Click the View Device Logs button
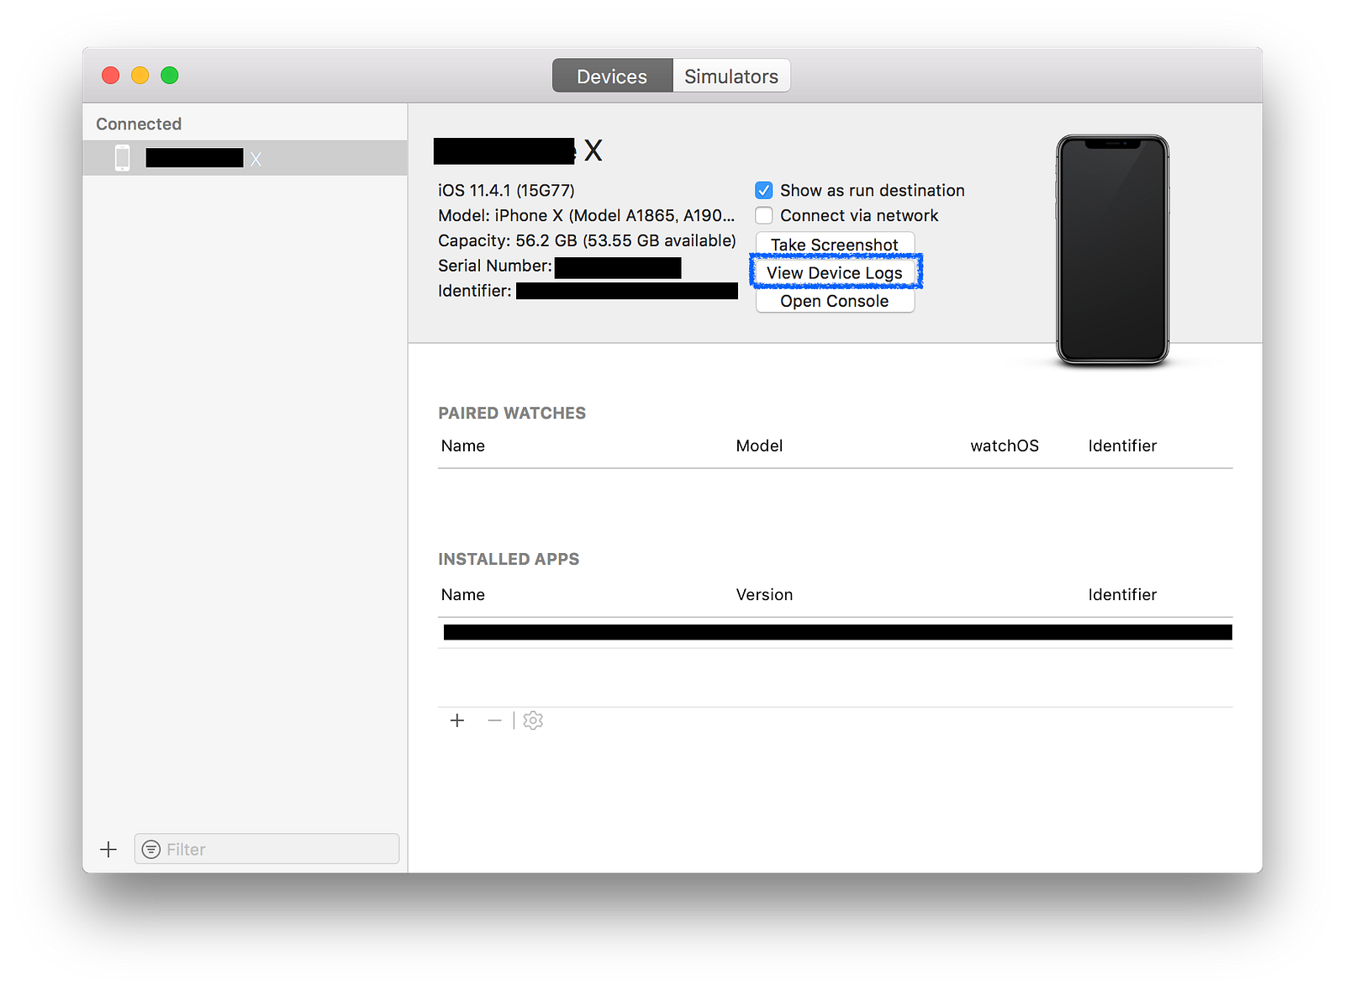Screen dimensions: 1345x991 [x=835, y=273]
